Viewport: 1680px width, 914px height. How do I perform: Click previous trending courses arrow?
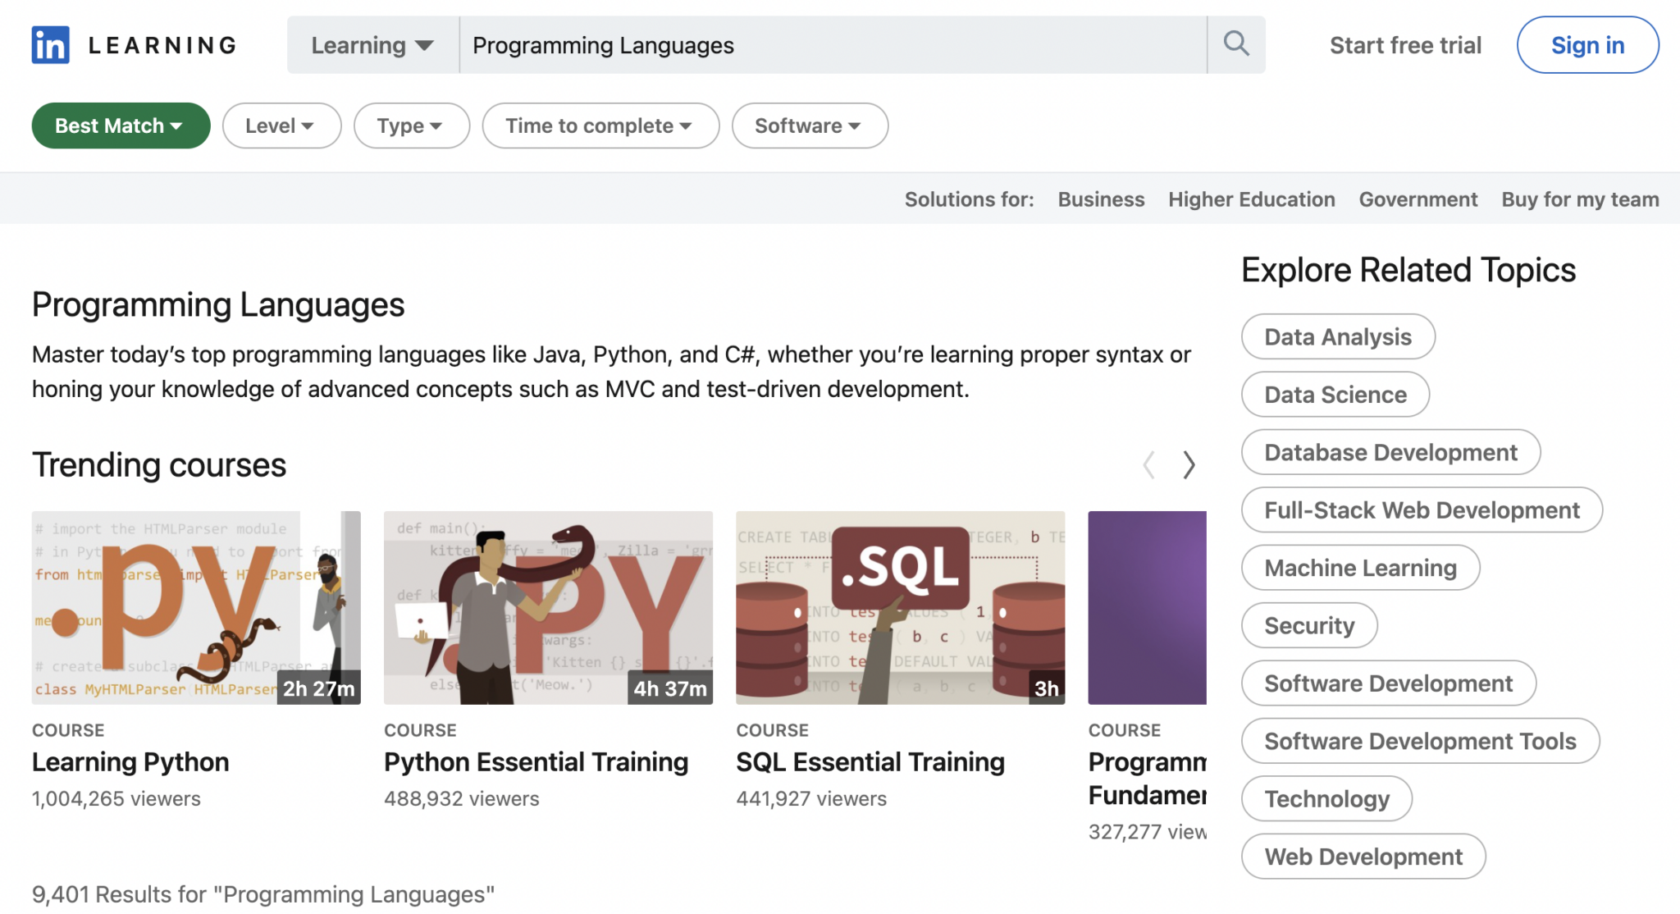[x=1149, y=465]
